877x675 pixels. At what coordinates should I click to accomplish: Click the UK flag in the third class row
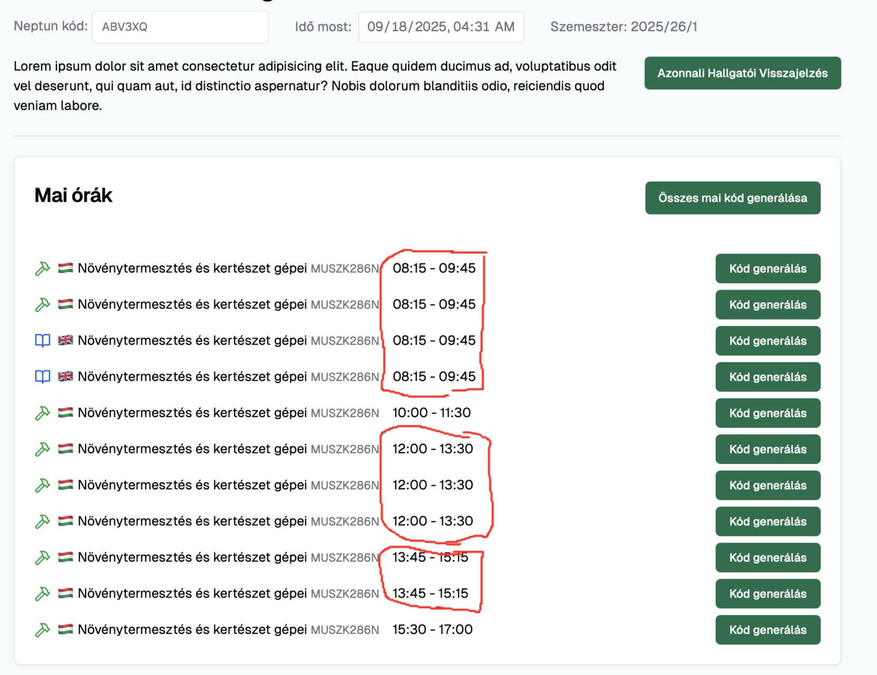click(65, 340)
